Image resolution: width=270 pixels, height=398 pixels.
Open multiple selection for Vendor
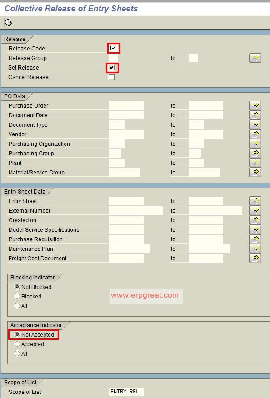coord(255,134)
